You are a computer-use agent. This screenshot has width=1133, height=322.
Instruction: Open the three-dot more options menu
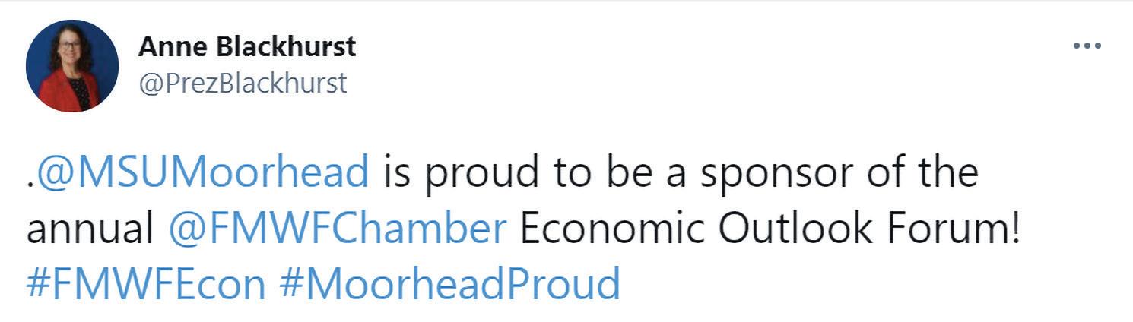coord(1087,47)
